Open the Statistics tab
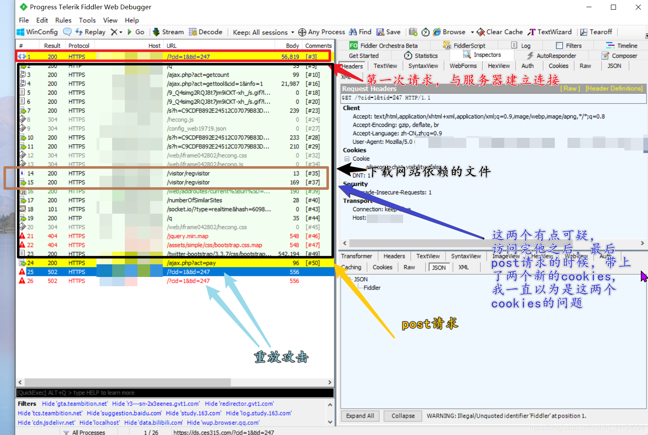 421,56
